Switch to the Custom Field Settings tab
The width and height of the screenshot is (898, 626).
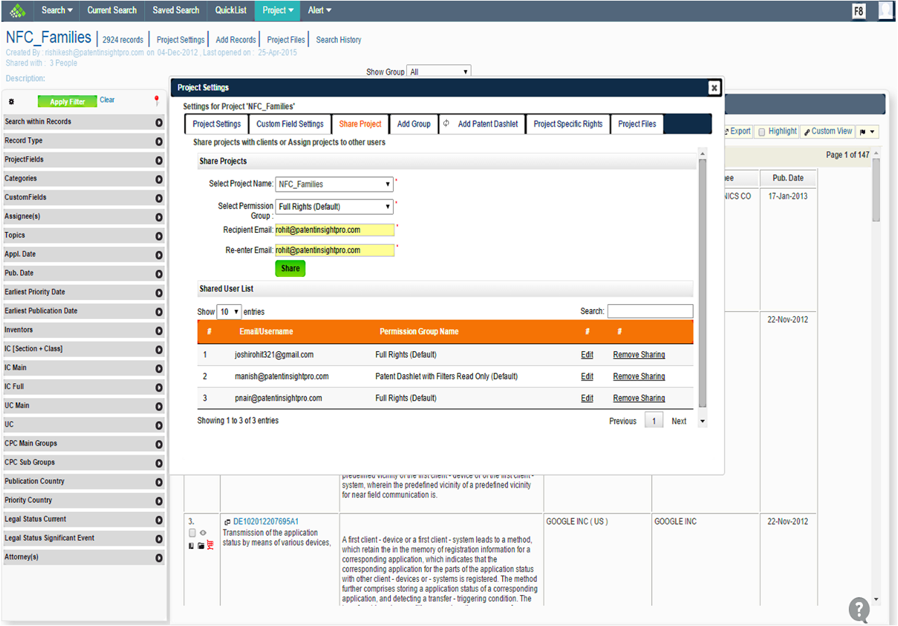pos(290,124)
